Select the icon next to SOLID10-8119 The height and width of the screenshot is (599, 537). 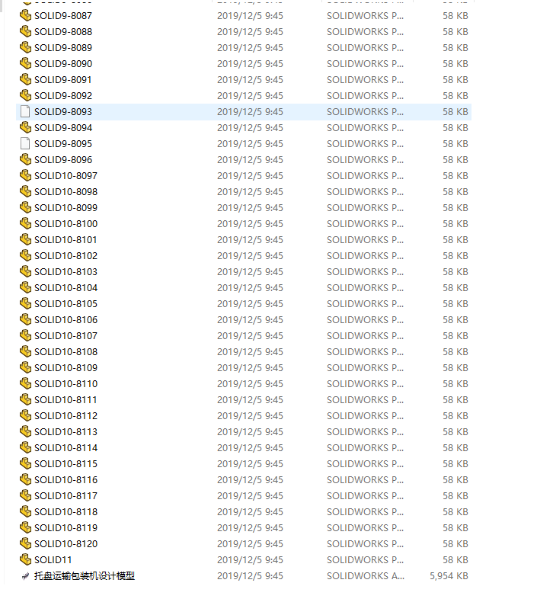25,527
